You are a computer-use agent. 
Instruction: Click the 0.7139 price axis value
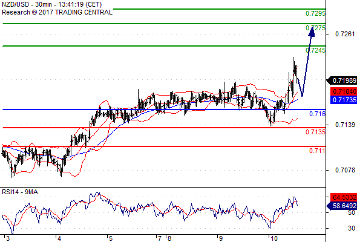click(345, 125)
